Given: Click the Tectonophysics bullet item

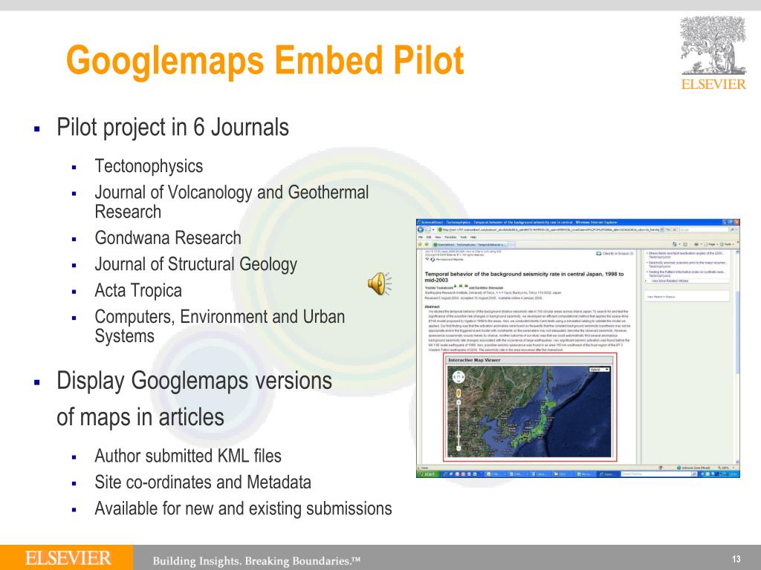Looking at the screenshot, I should 149,166.
